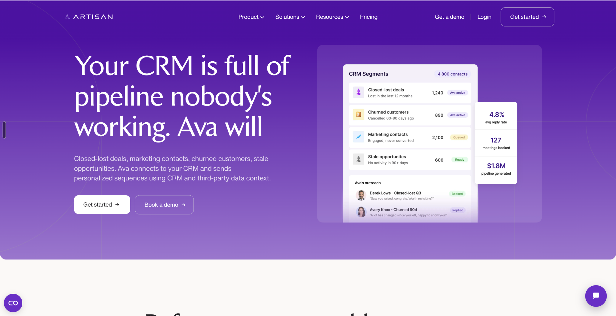Click Avery Knox's avatar photo
616x316 pixels.
coord(361,212)
